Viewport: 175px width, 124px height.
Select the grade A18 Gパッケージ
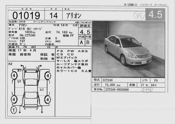click(x=31, y=29)
